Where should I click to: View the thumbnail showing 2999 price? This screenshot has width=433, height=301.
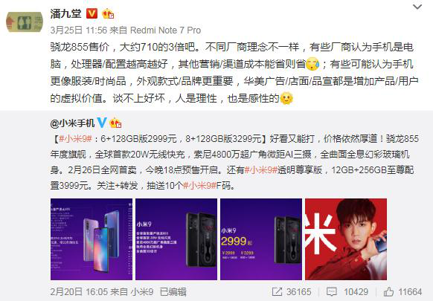(261, 239)
